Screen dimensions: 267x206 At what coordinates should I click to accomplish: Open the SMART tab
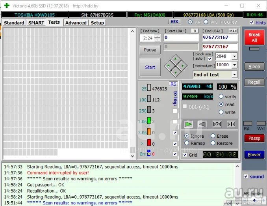[x=36, y=23]
